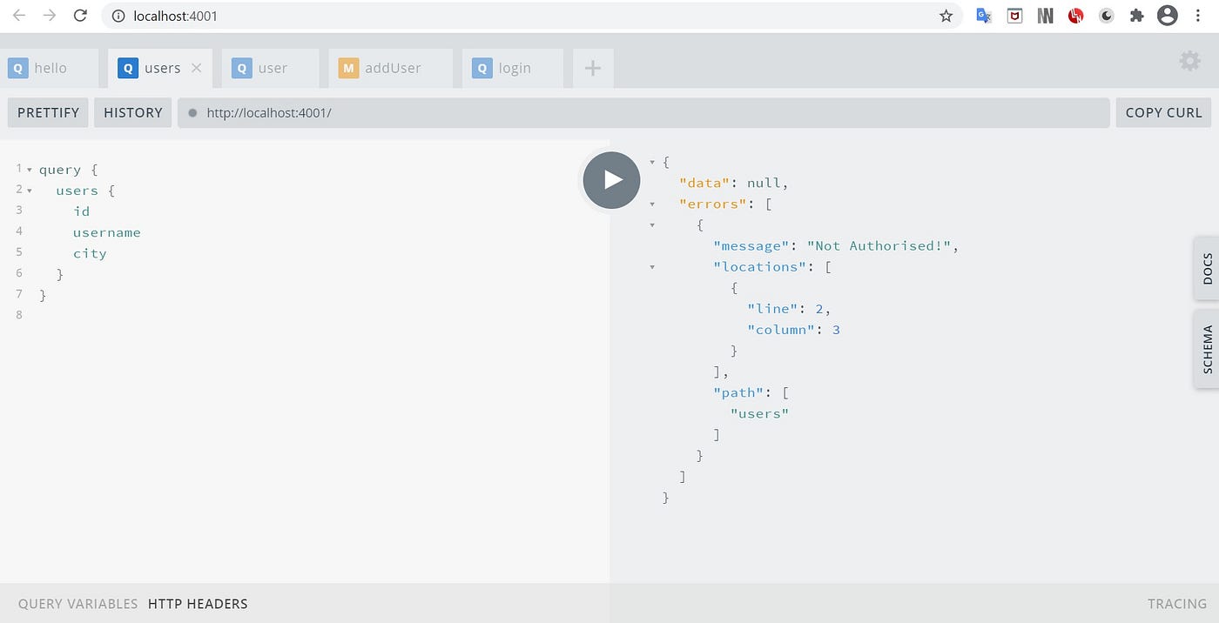This screenshot has height=623, width=1219.
Task: Execute the query with the play button
Action: 610,180
